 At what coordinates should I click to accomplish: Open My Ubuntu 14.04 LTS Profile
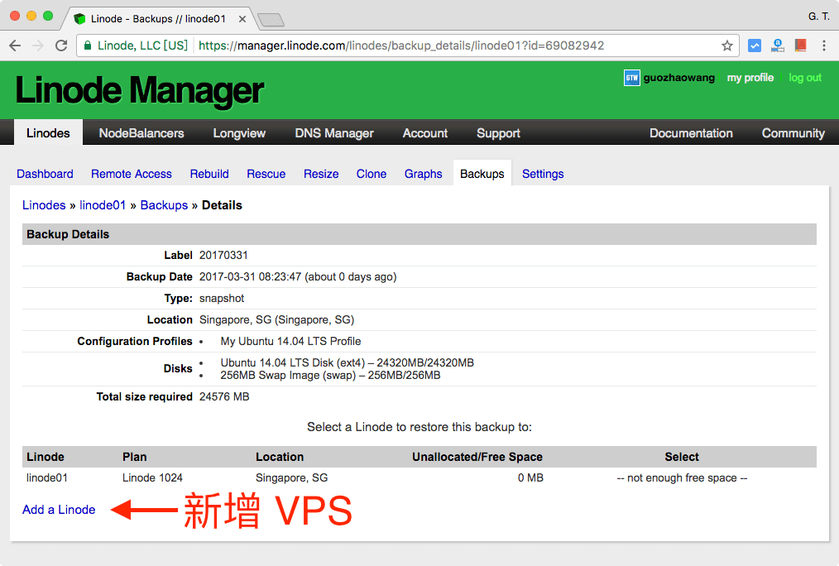click(290, 341)
